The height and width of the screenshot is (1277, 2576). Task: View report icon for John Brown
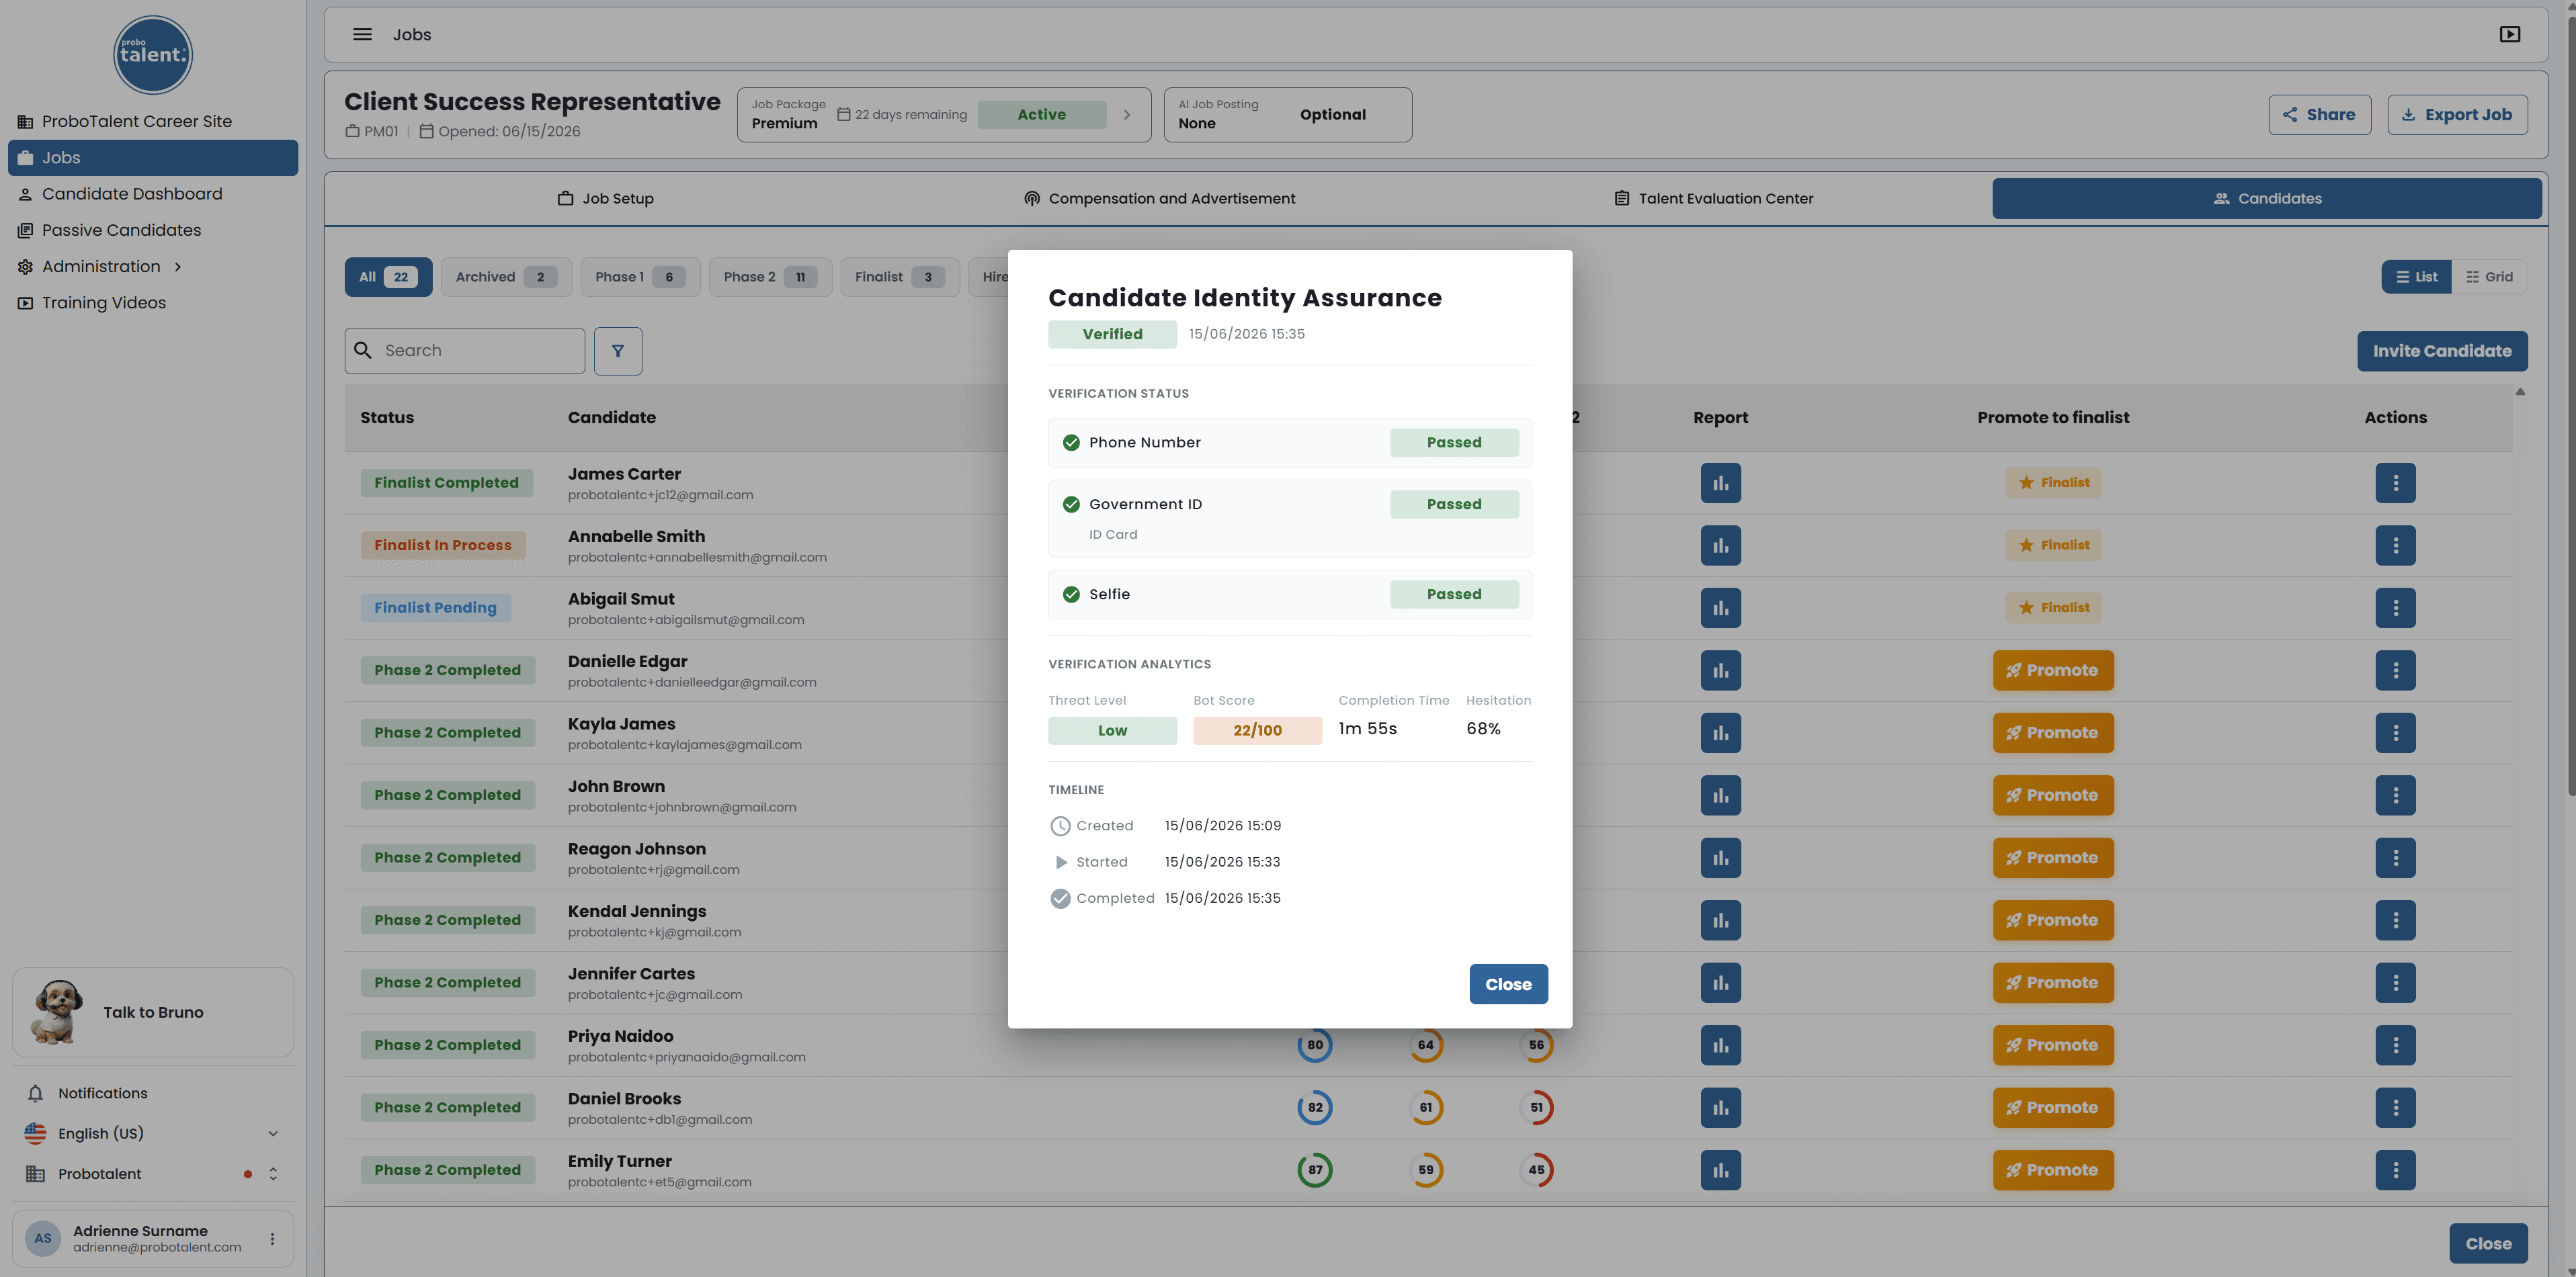pos(1720,795)
